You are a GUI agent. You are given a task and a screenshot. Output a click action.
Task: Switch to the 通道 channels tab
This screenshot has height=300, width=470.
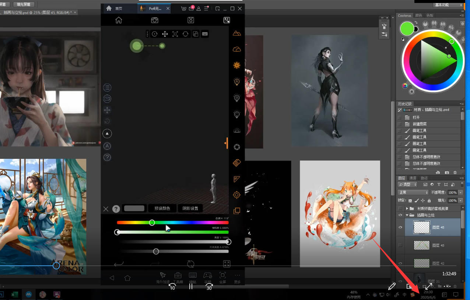point(413,178)
